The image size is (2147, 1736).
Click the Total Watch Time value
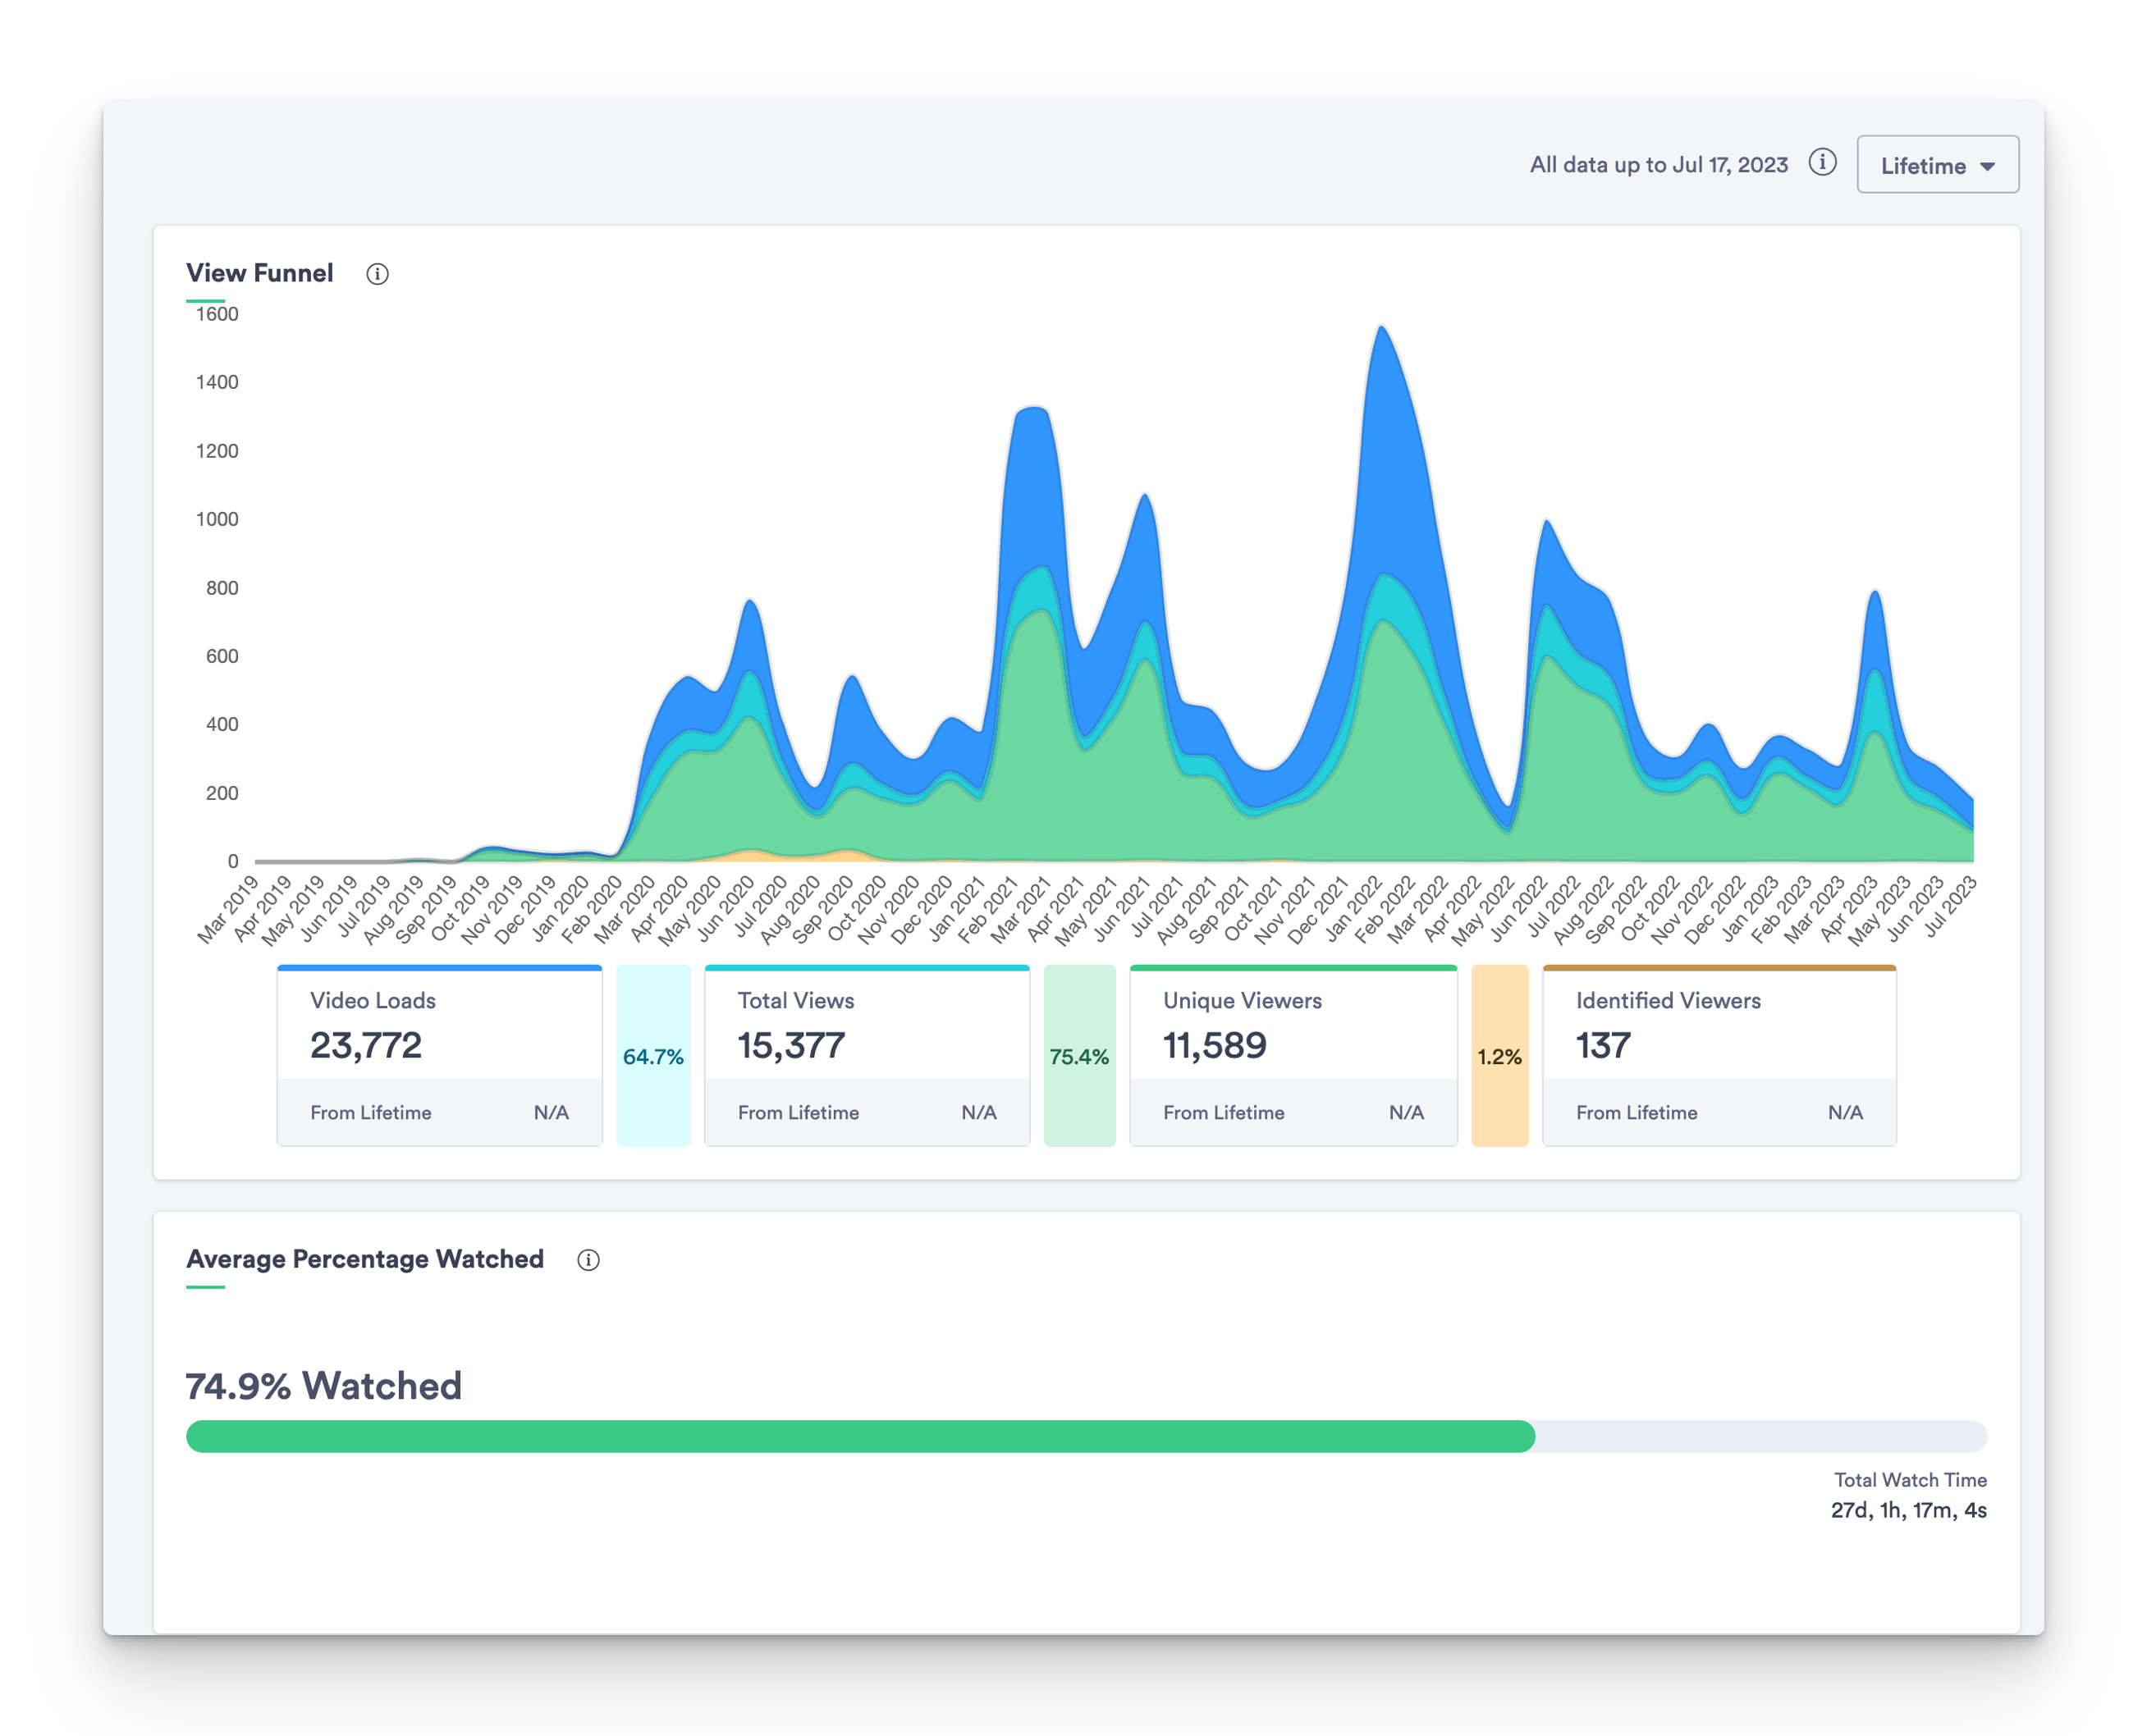pyautogui.click(x=1908, y=1510)
